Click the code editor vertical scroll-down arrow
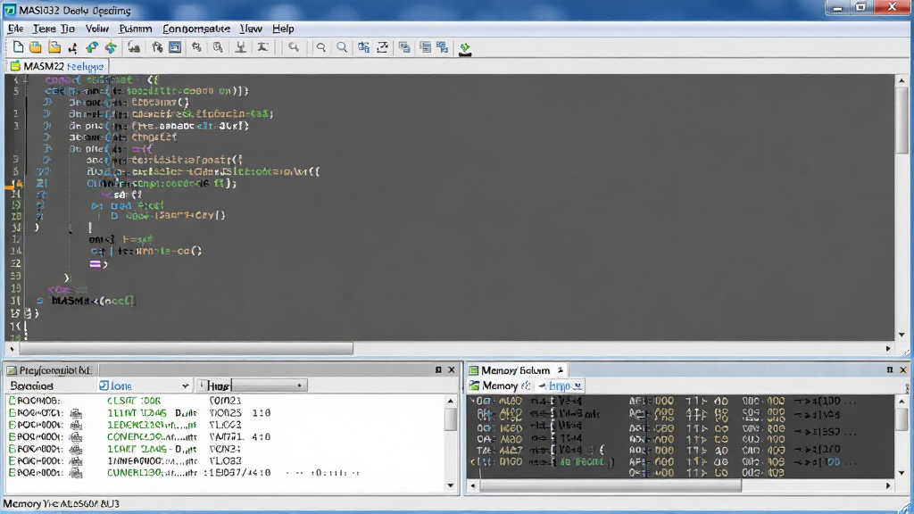914x514 pixels. pos(902,336)
